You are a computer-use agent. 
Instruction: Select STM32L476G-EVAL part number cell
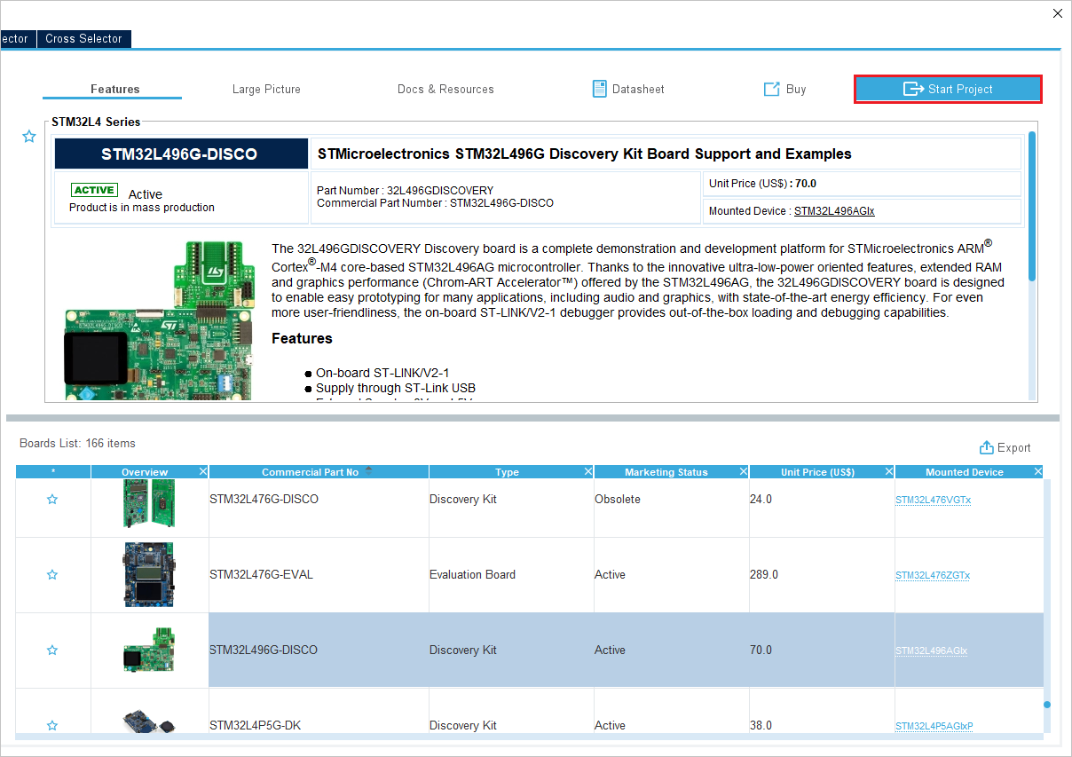[x=319, y=575]
